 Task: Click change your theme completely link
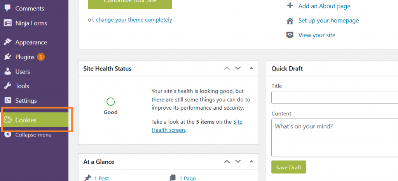tap(134, 19)
